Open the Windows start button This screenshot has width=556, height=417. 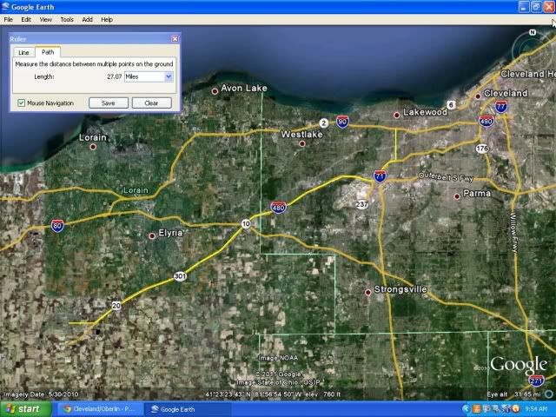25,409
